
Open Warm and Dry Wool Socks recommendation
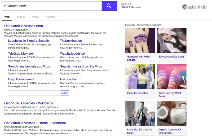click(x=170, y=95)
